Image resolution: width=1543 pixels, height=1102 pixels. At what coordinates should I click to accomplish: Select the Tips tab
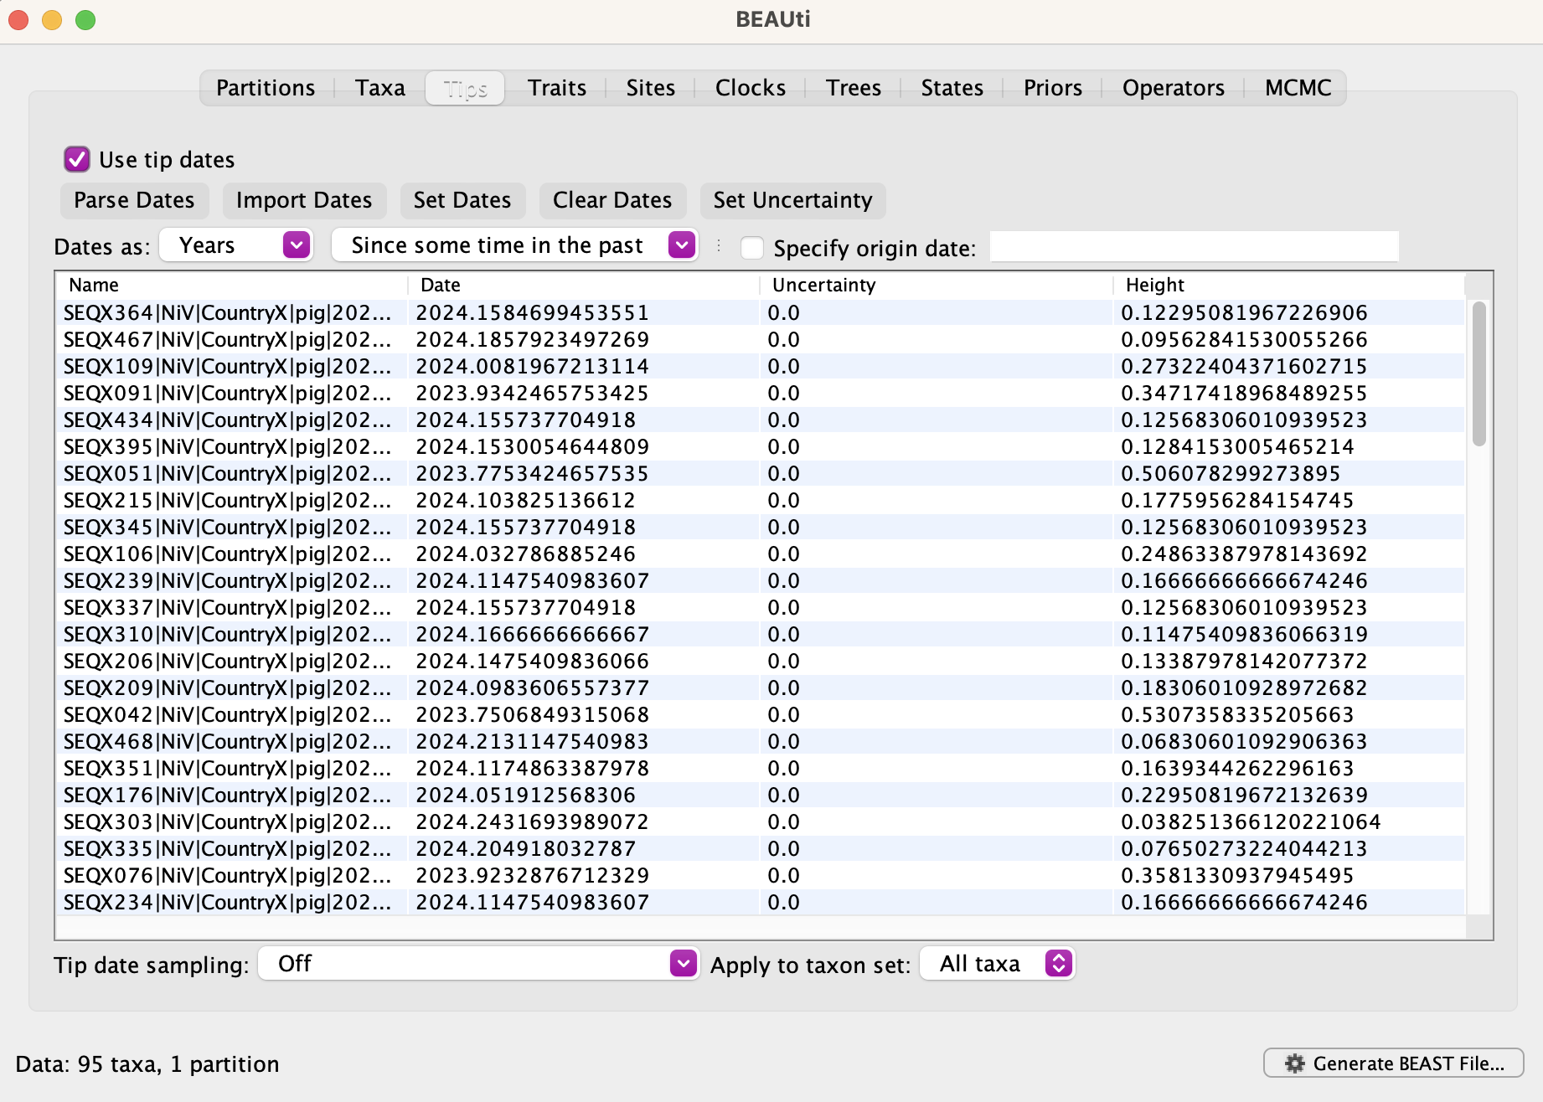tap(465, 88)
